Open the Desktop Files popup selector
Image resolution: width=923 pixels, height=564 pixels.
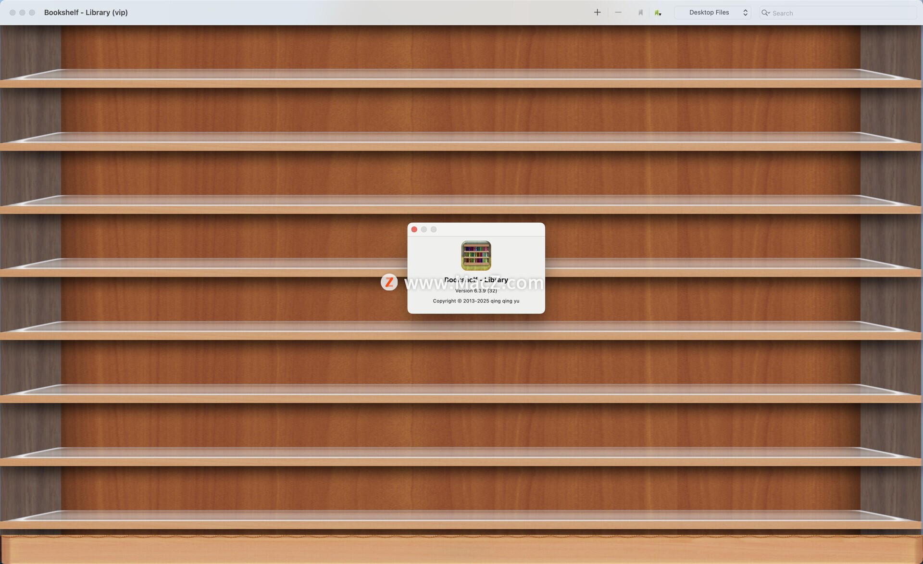pyautogui.click(x=712, y=13)
